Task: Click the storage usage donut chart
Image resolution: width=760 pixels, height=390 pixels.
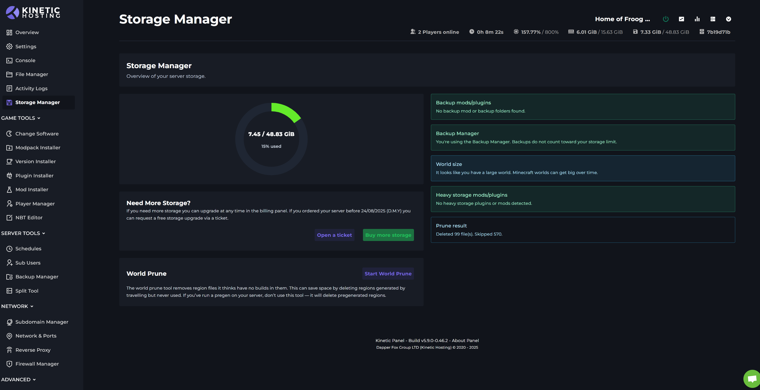Action: [271, 139]
